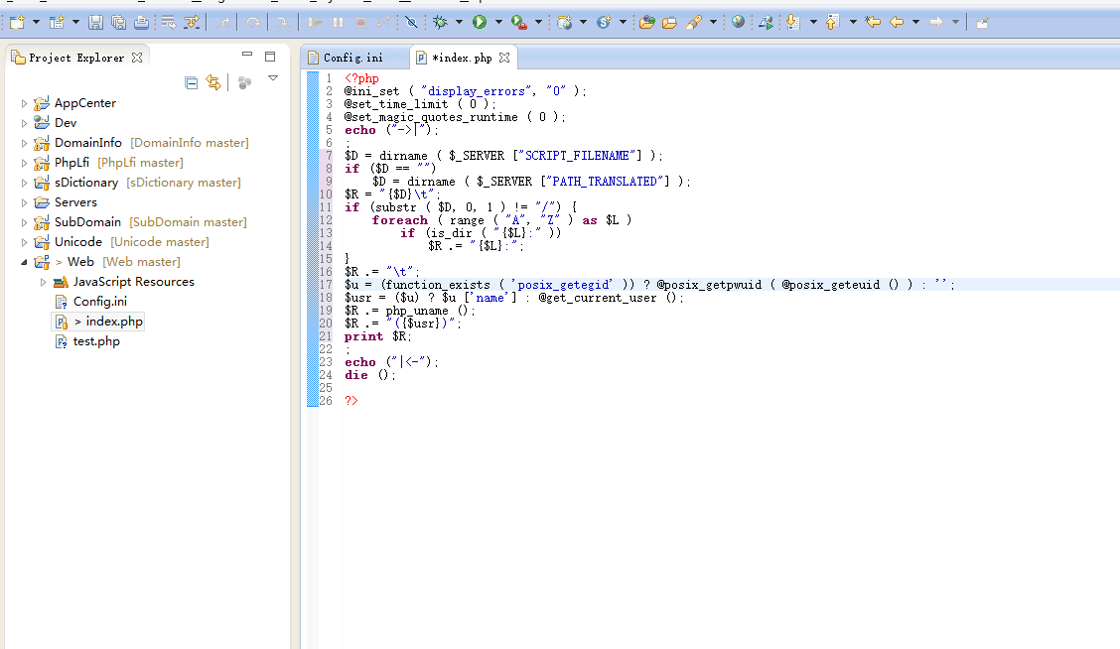Click the web browser globe icon
The width and height of the screenshot is (1120, 649).
coord(738,22)
